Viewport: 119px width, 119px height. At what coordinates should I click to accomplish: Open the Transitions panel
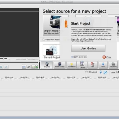pyautogui.click(x=72, y=65)
